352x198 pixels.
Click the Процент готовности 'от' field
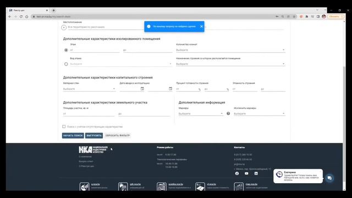click(188, 89)
